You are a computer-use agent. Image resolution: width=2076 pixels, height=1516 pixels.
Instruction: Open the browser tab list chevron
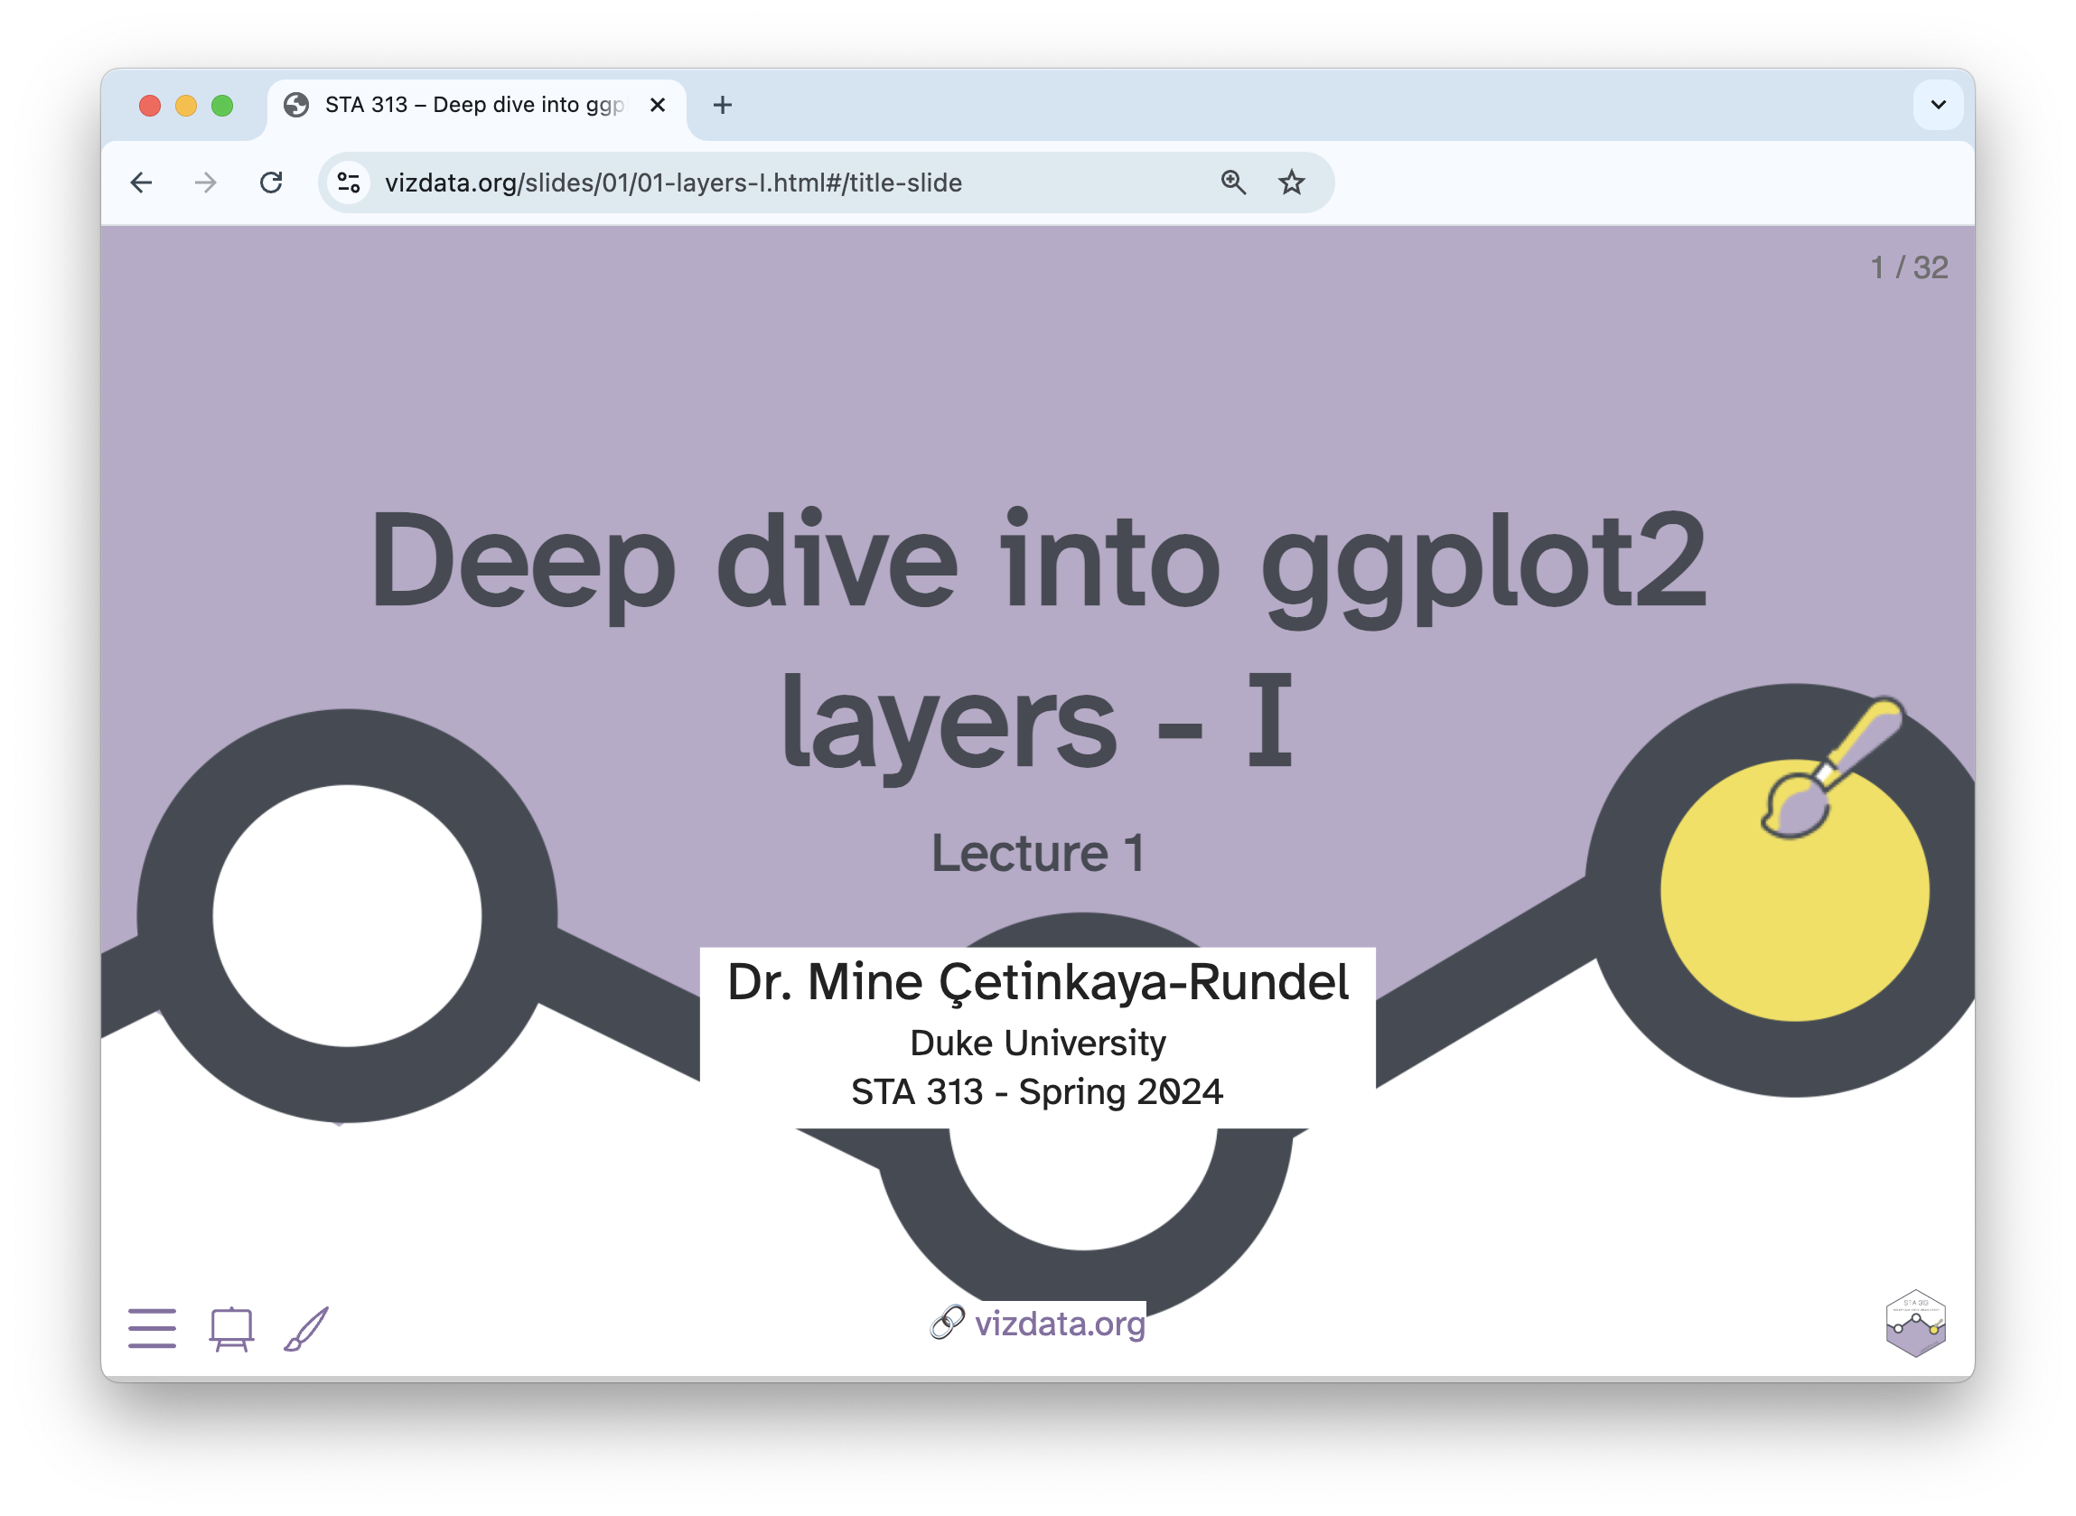(x=1936, y=105)
